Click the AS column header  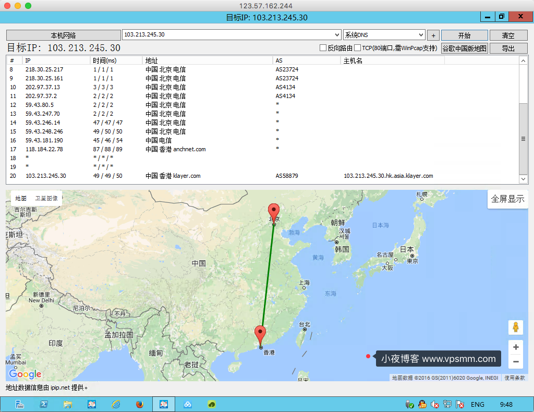coord(307,60)
